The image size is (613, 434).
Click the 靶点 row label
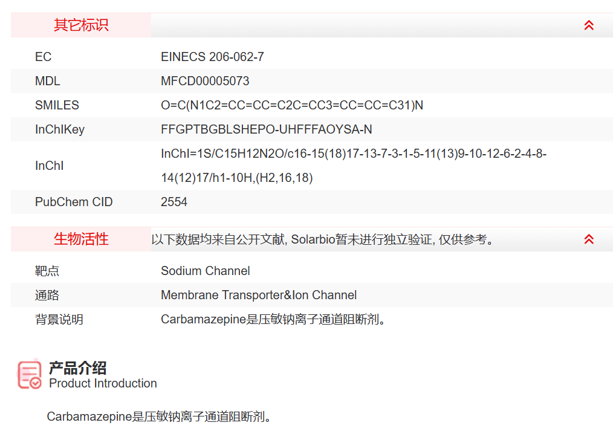point(47,271)
